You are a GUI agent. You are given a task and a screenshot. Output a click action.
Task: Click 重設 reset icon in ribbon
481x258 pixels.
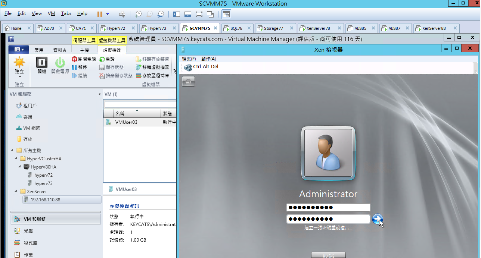coord(102,59)
